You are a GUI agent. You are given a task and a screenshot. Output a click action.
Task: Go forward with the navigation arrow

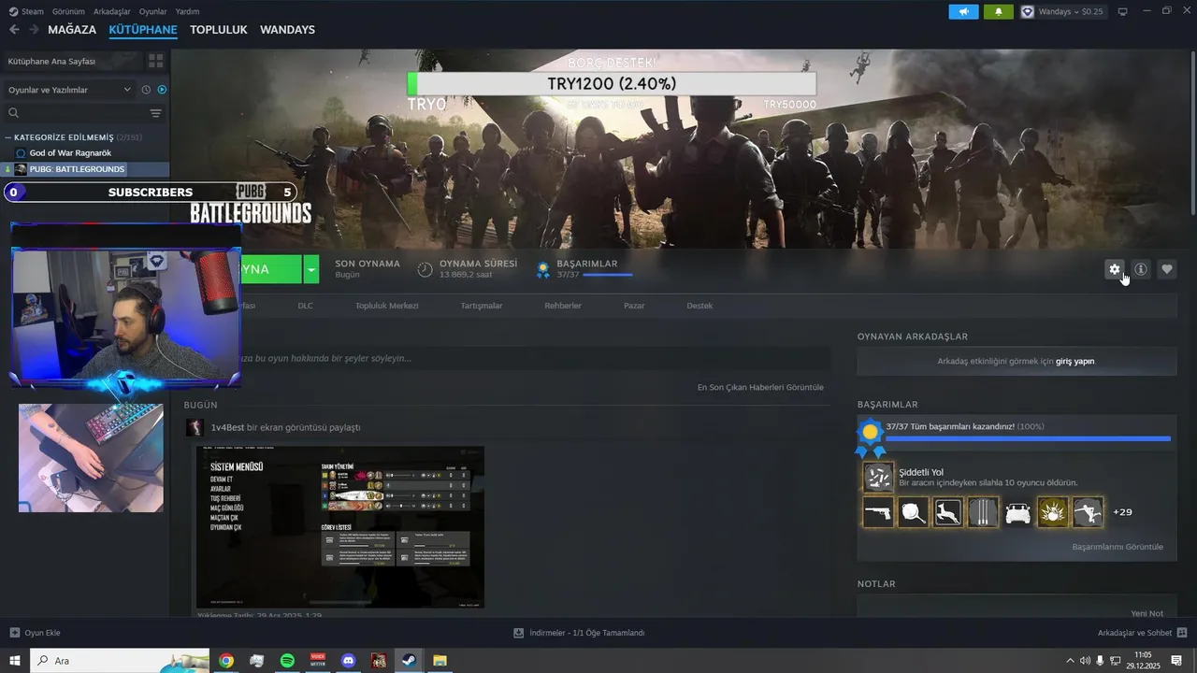pyautogui.click(x=34, y=30)
